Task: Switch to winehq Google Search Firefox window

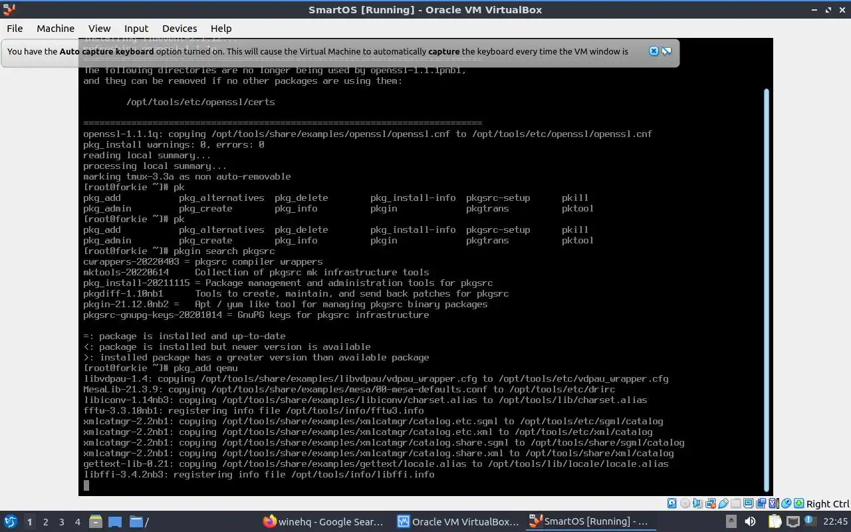Action: 324,521
